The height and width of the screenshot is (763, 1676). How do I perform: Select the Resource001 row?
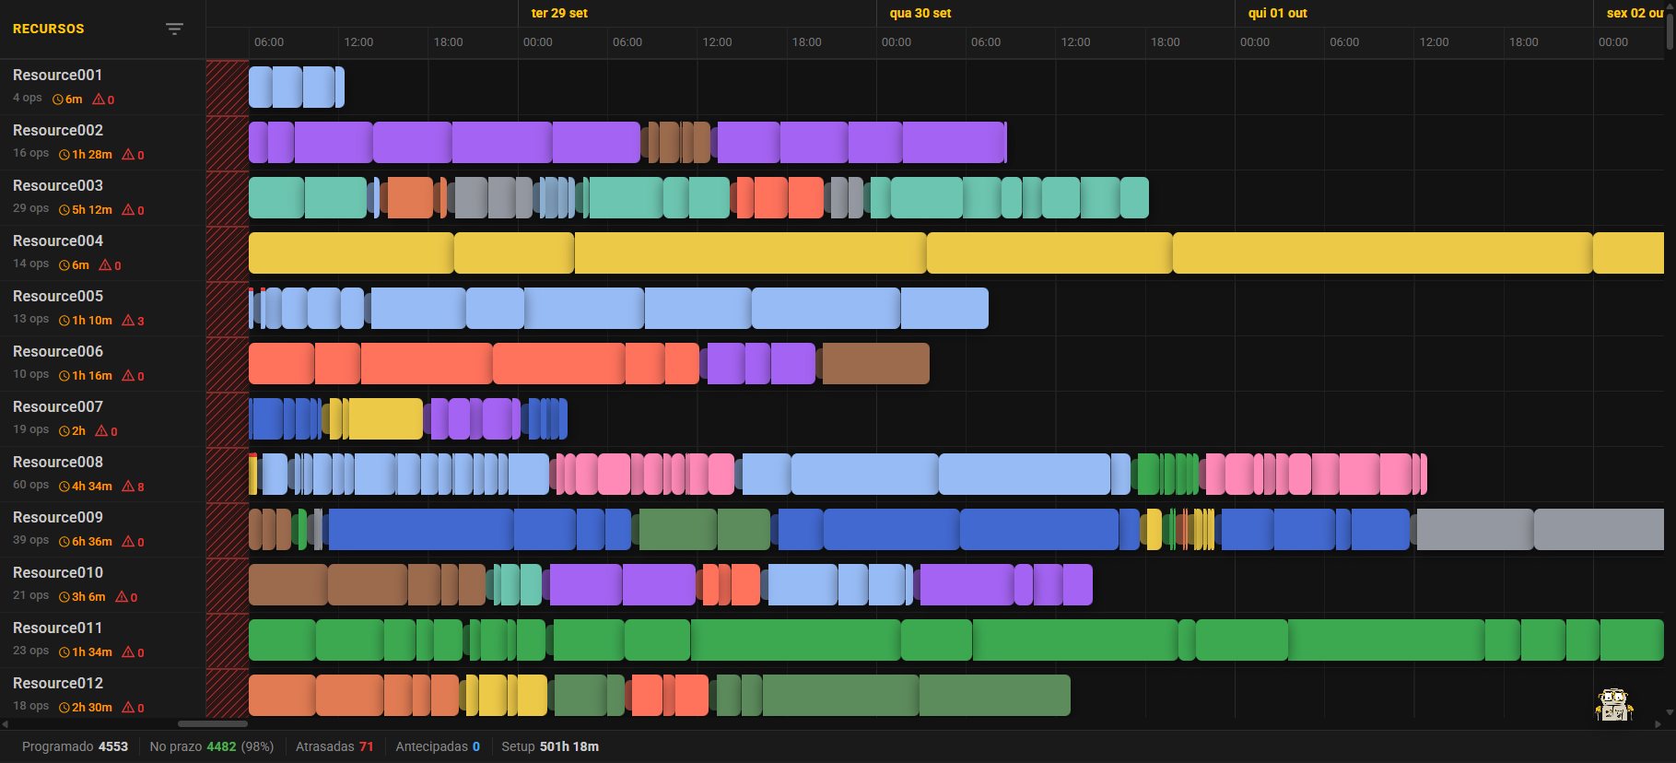click(x=102, y=88)
